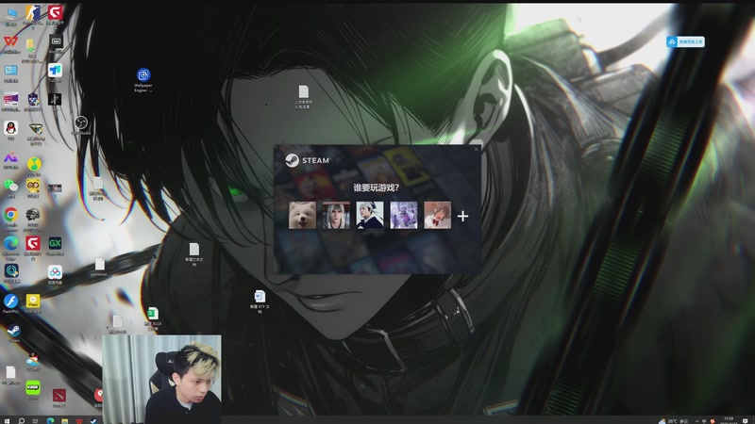Open Task View on the taskbar
Image resolution: width=755 pixels, height=424 pixels.
pyautogui.click(x=35, y=420)
